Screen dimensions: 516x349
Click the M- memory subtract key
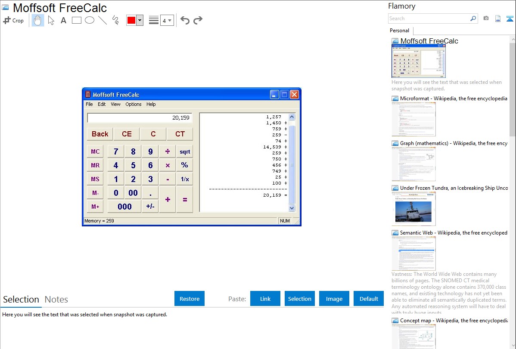(95, 193)
